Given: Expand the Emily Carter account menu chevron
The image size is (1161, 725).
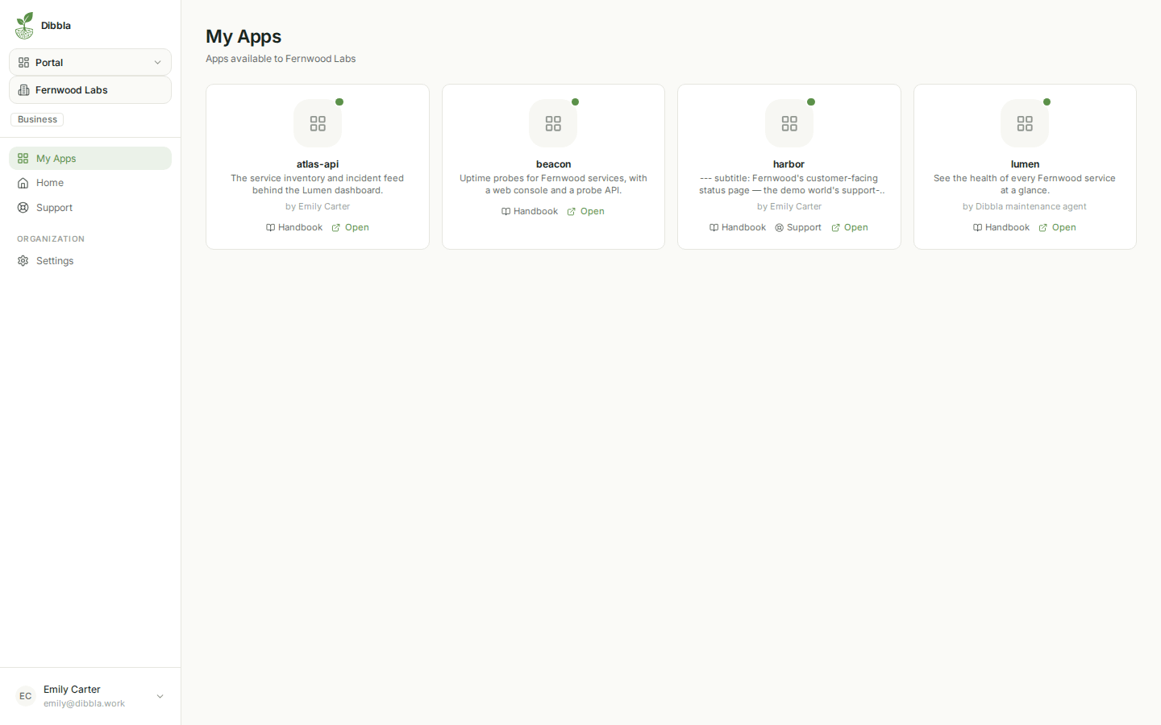Looking at the screenshot, I should pyautogui.click(x=160, y=696).
